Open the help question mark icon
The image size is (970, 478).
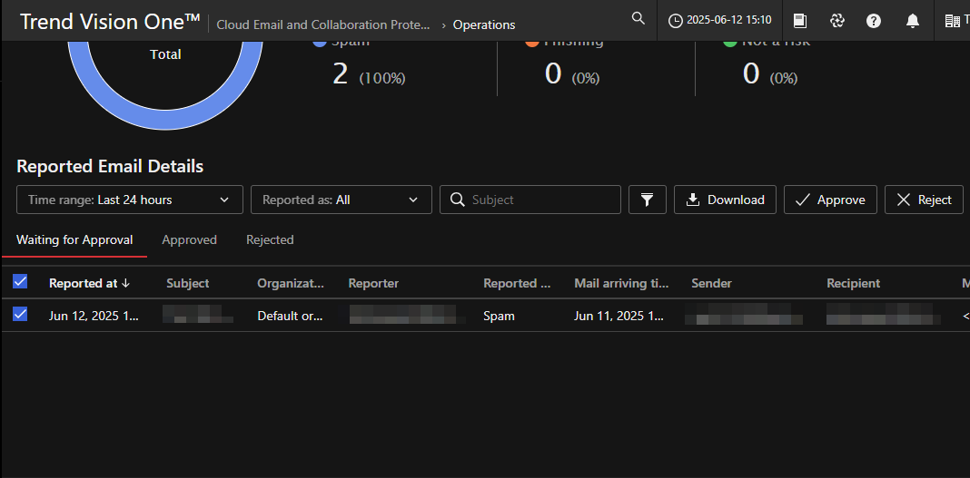click(x=874, y=21)
